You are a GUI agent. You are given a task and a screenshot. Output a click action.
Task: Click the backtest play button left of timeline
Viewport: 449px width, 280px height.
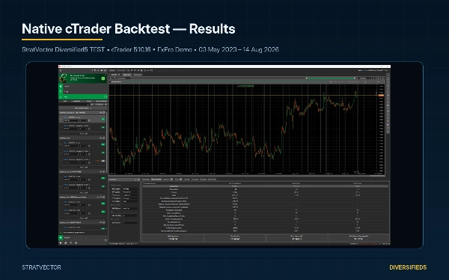[111, 78]
